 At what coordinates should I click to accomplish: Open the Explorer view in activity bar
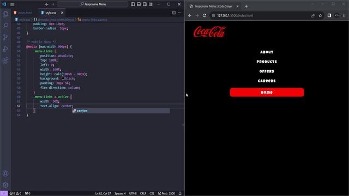tap(5, 14)
